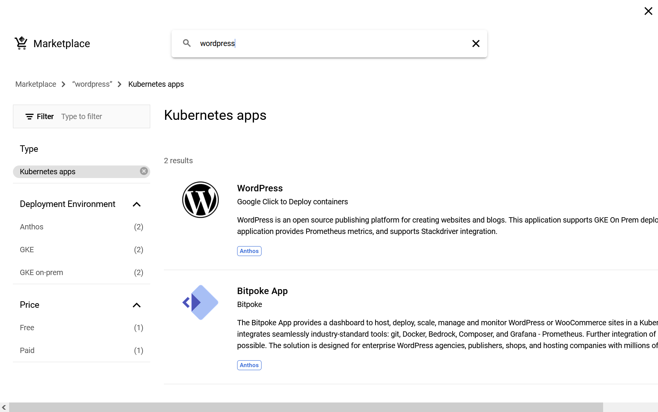The height and width of the screenshot is (412, 658).
Task: Click the horizontal scrollbar left arrow
Action: tap(4, 407)
